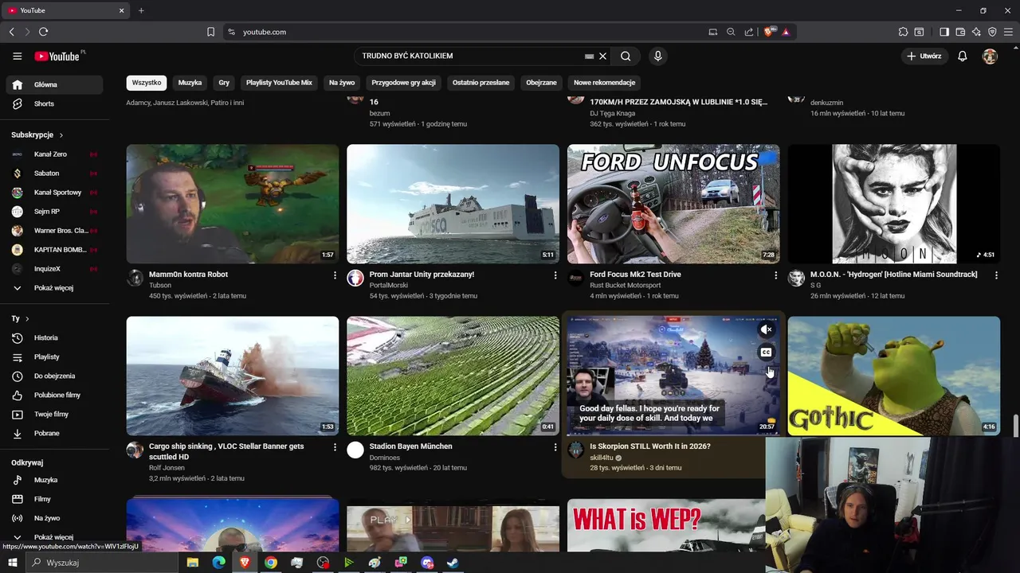The image size is (1020, 573).
Task: Open Rust Bucket Motorsport channel link
Action: (626, 285)
